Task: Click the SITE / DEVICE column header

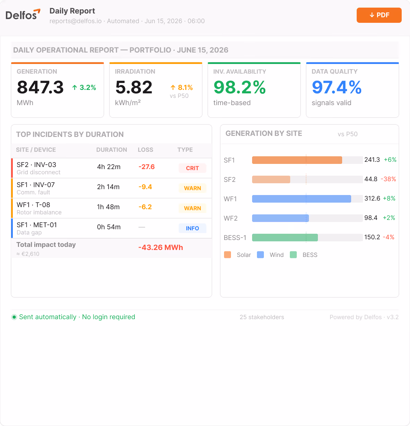Action: (x=36, y=150)
